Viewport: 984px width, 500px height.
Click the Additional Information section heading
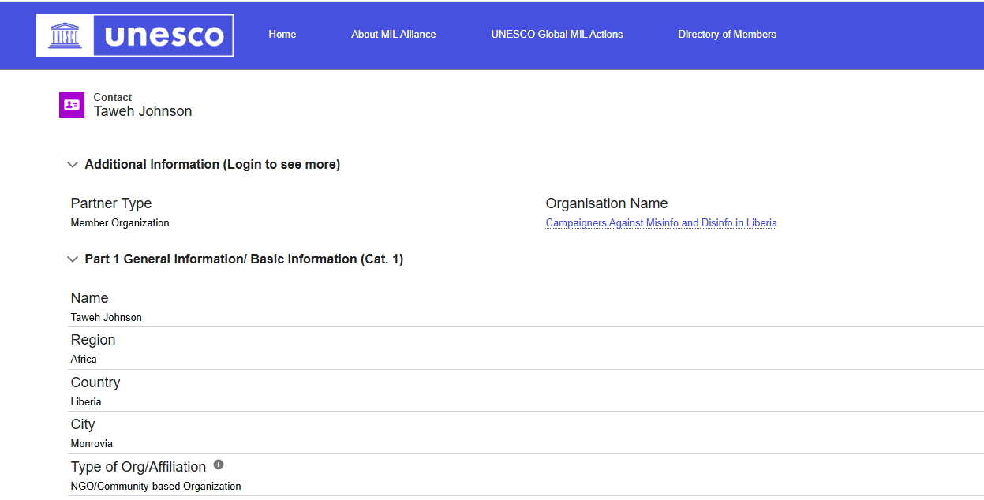(x=212, y=165)
